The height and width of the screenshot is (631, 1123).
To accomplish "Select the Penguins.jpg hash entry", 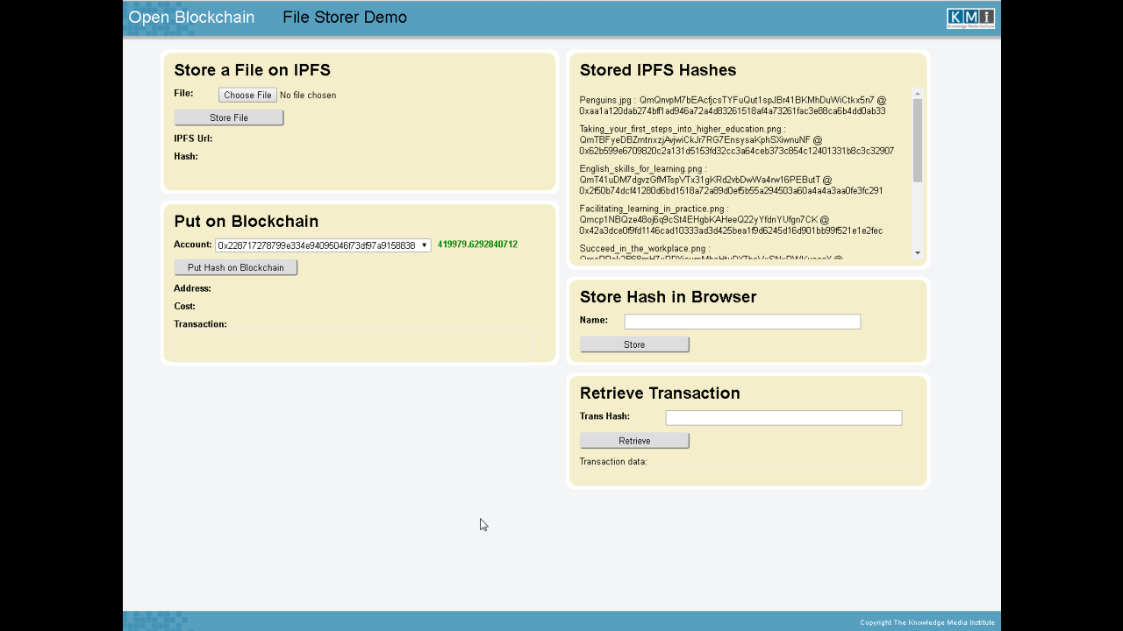I will 732,106.
